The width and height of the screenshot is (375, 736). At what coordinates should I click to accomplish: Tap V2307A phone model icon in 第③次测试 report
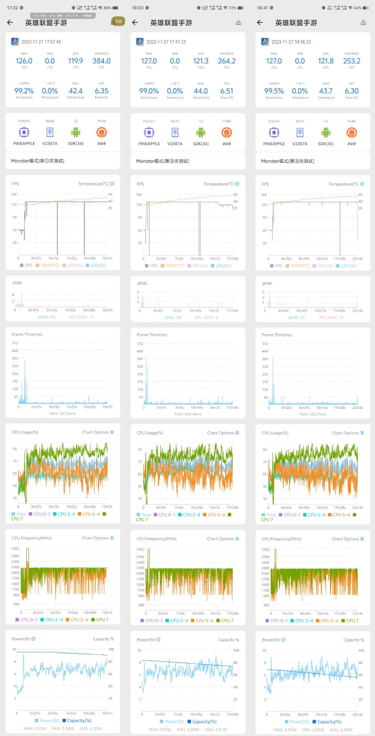(300, 132)
